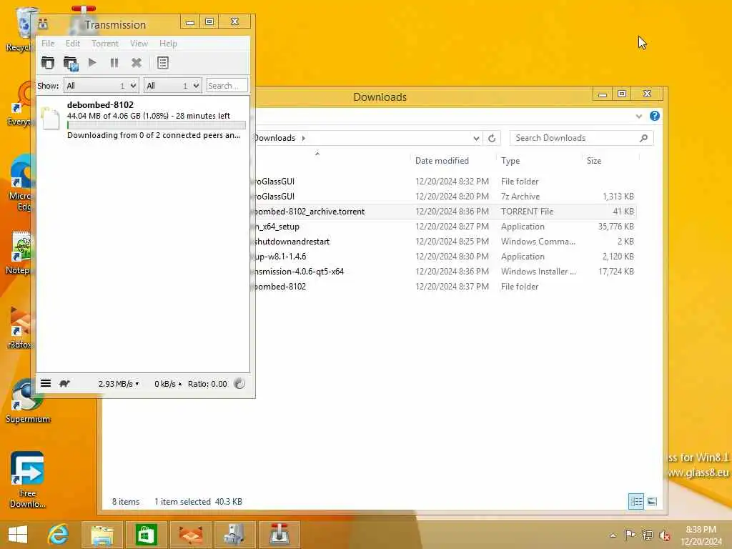Open the r3dfox taskbar icon

190,535
